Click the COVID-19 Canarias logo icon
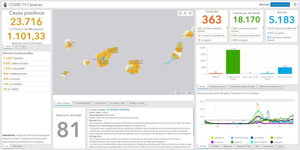The width and height of the screenshot is (300, 150). (4, 4)
